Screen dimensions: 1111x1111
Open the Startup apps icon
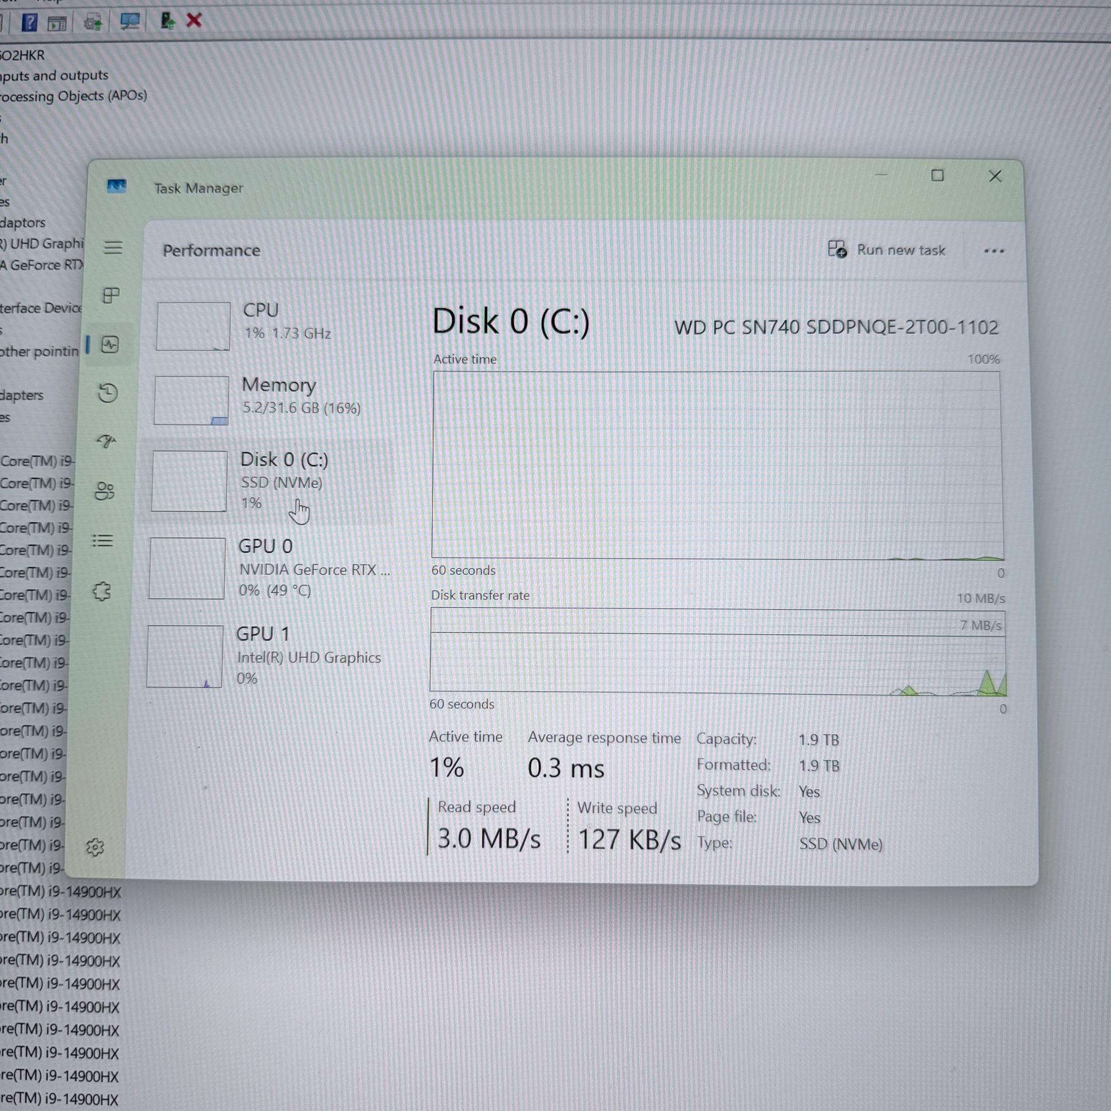click(x=106, y=441)
